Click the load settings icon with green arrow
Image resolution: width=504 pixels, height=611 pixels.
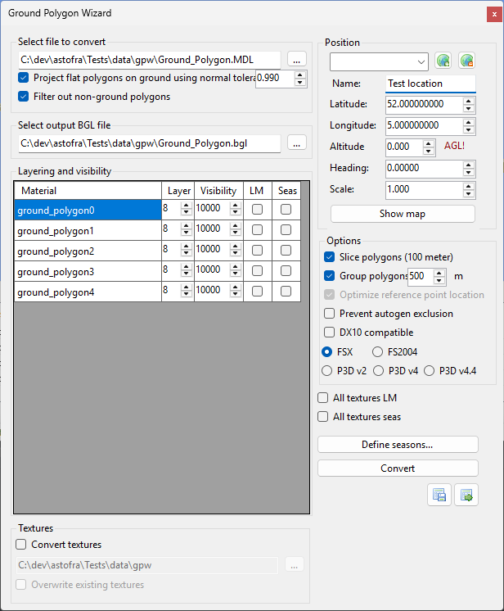pyautogui.click(x=466, y=495)
